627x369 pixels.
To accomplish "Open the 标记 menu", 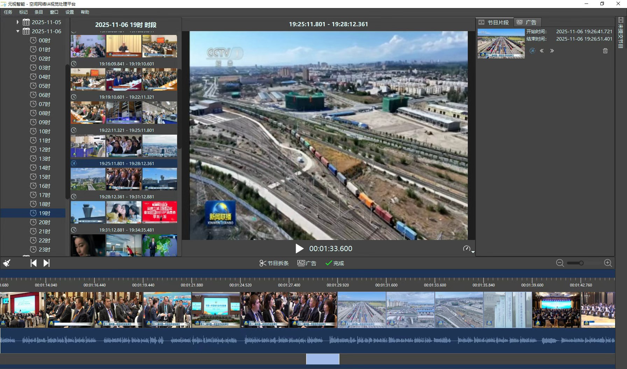I will click(x=23, y=12).
